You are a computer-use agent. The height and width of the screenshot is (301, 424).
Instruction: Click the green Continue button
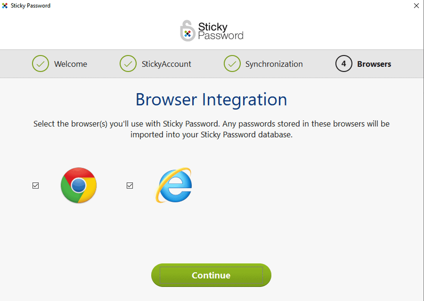tap(211, 275)
